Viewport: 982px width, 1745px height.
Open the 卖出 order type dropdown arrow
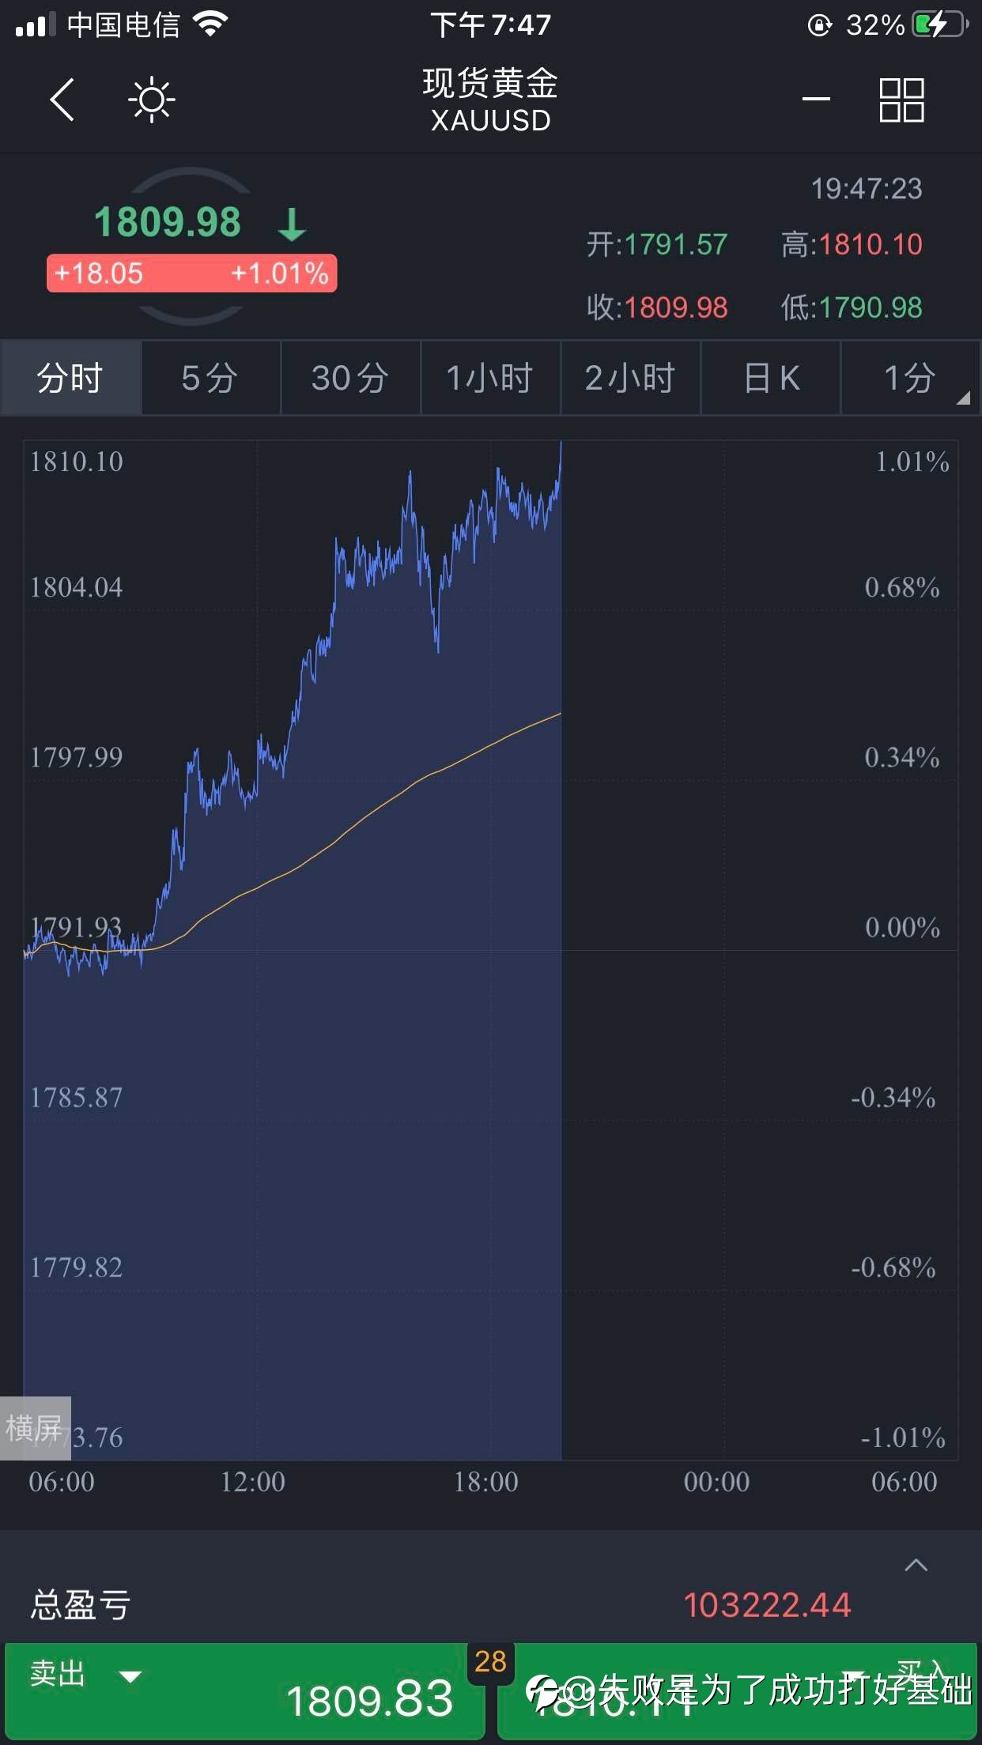coord(130,1675)
